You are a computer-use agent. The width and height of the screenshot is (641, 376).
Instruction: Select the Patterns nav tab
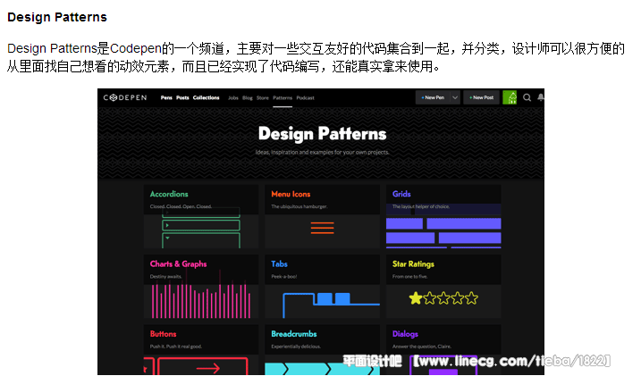(283, 98)
